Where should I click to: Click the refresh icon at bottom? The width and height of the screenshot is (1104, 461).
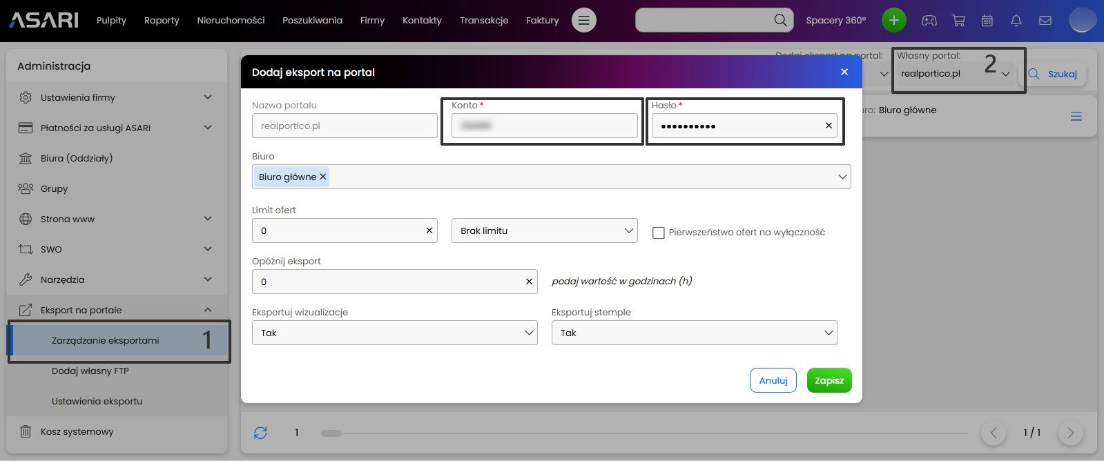[260, 433]
